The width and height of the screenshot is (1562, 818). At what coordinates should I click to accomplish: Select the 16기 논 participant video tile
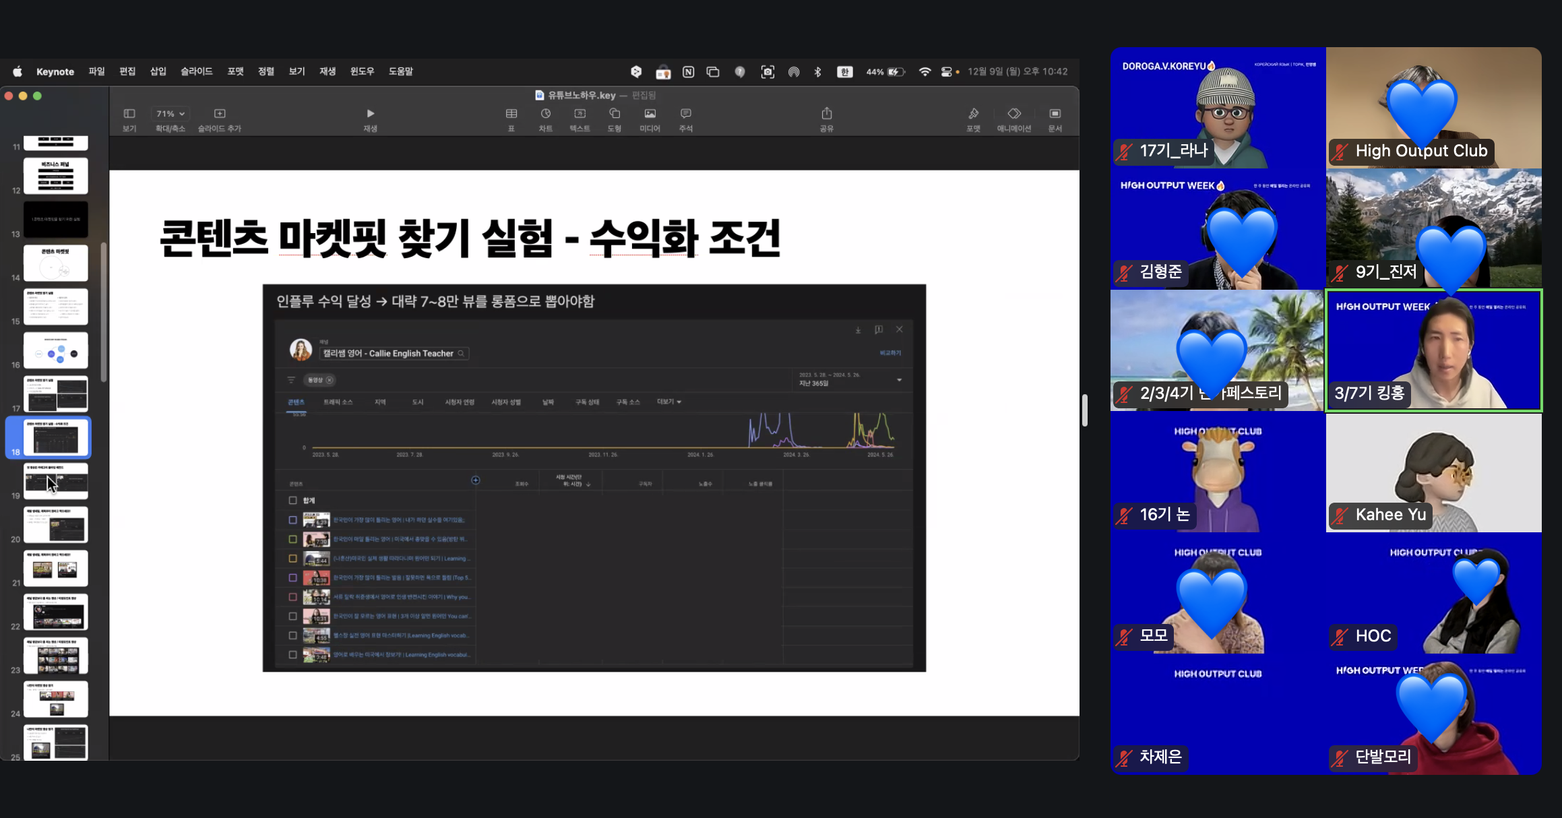pyautogui.click(x=1218, y=472)
